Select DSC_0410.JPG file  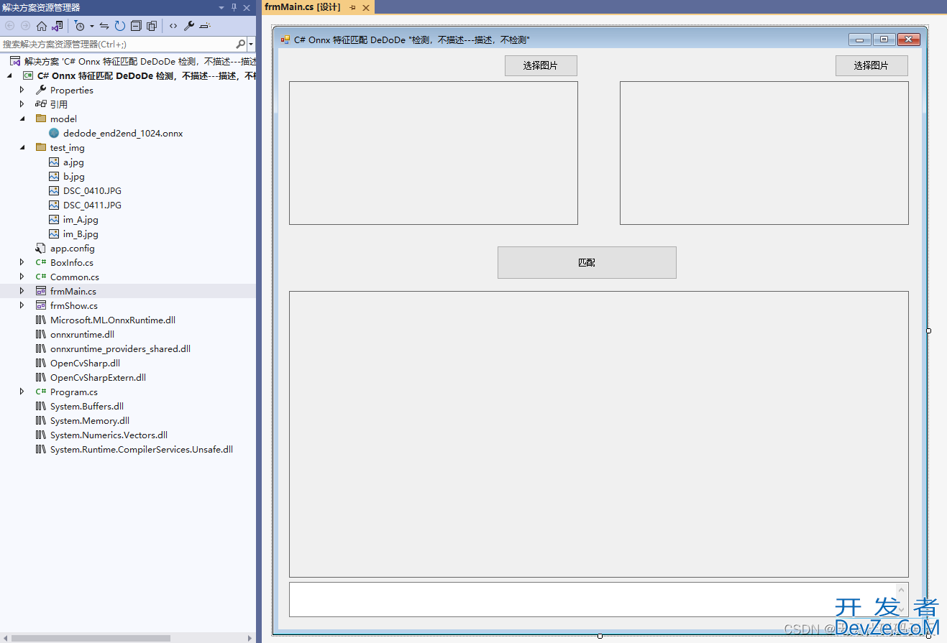(92, 190)
